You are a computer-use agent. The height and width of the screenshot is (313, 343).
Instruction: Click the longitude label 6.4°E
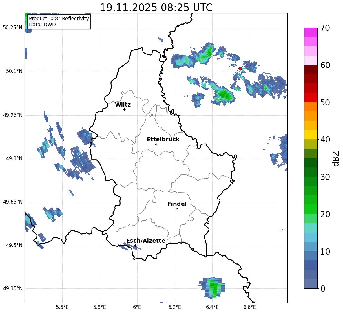point(212,307)
